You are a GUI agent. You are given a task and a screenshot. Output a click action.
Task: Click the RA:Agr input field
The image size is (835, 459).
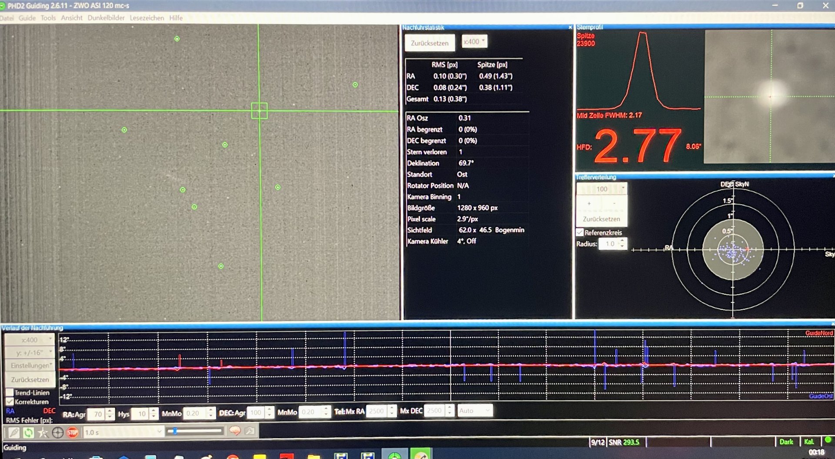pos(97,414)
